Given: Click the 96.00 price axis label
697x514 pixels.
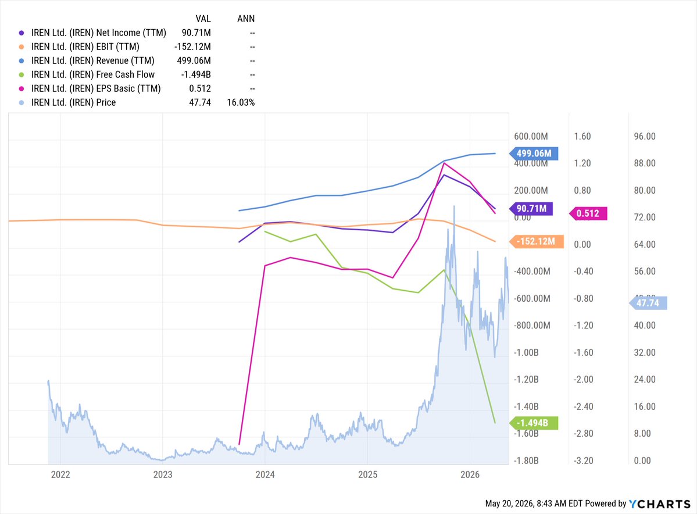Looking at the screenshot, I should (x=645, y=137).
